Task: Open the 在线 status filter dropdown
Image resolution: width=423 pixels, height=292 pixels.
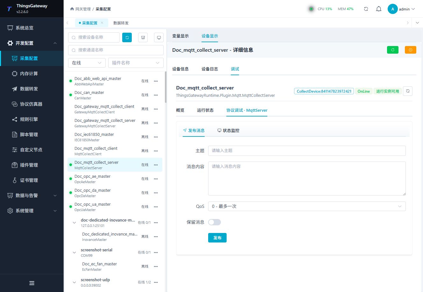Action: tap(87, 63)
